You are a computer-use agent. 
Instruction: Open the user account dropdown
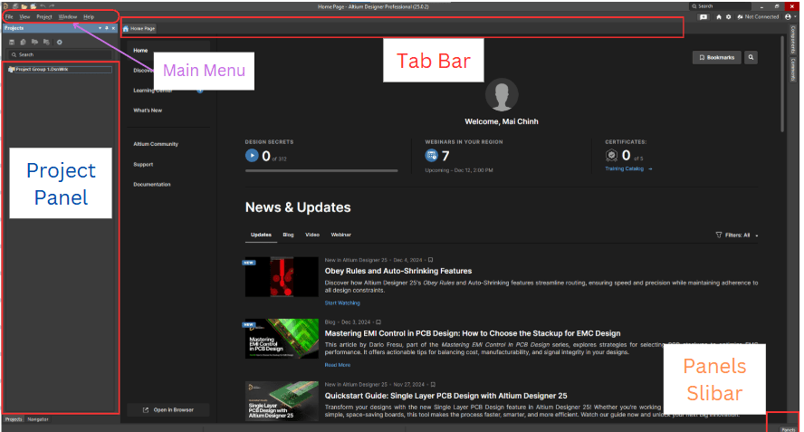tap(790, 16)
